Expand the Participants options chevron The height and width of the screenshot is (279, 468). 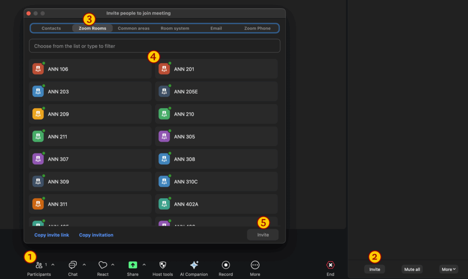pos(53,264)
